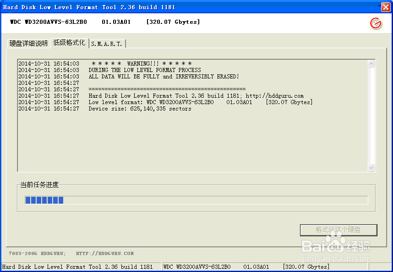
Task: Click the HTTP://HDDGURU.COM footer link
Action: pyautogui.click(x=105, y=254)
